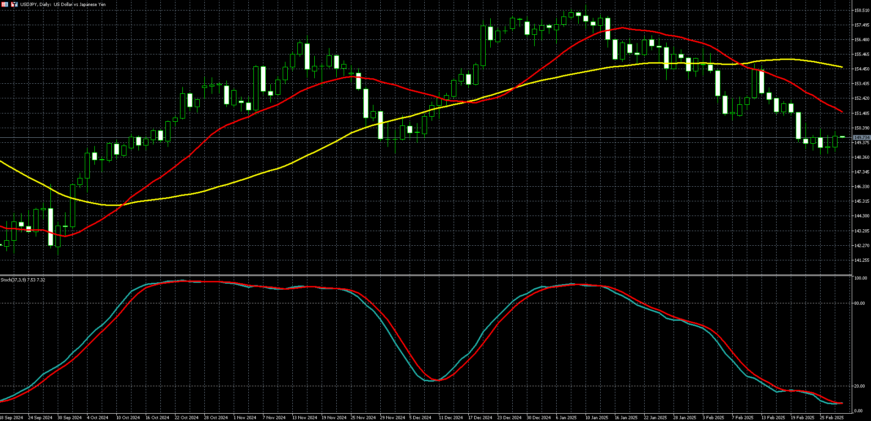Click the 11 Dec 2024 date label
Screen dimensions: 871x421
451,418
